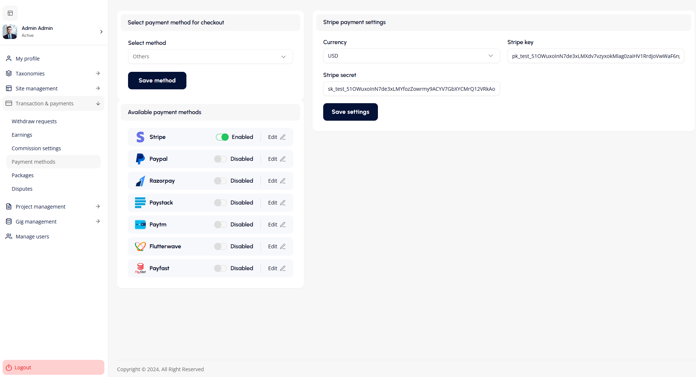Disable the Stripe payment toggle
The image size is (696, 377).
(222, 137)
